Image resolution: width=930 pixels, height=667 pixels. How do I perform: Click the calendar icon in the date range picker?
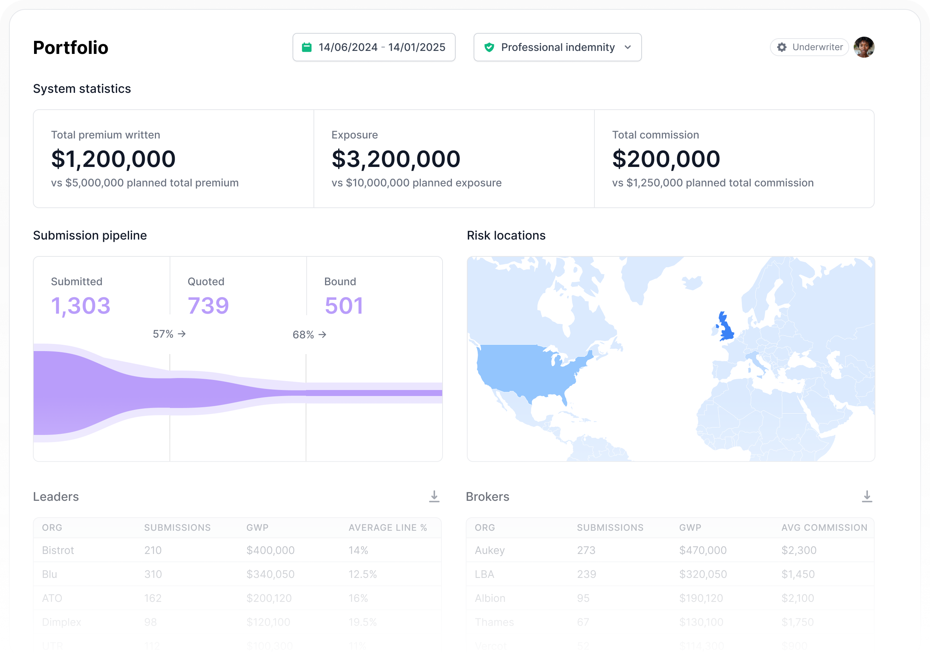(307, 47)
